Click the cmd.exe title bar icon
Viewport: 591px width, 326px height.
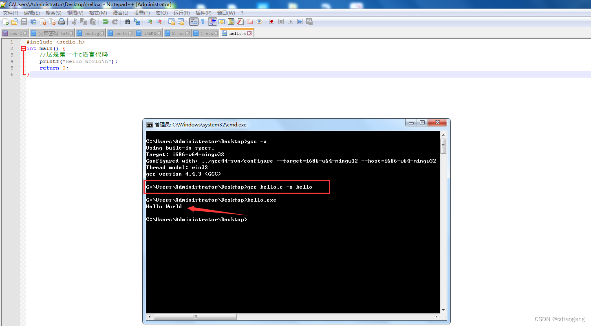(150, 125)
